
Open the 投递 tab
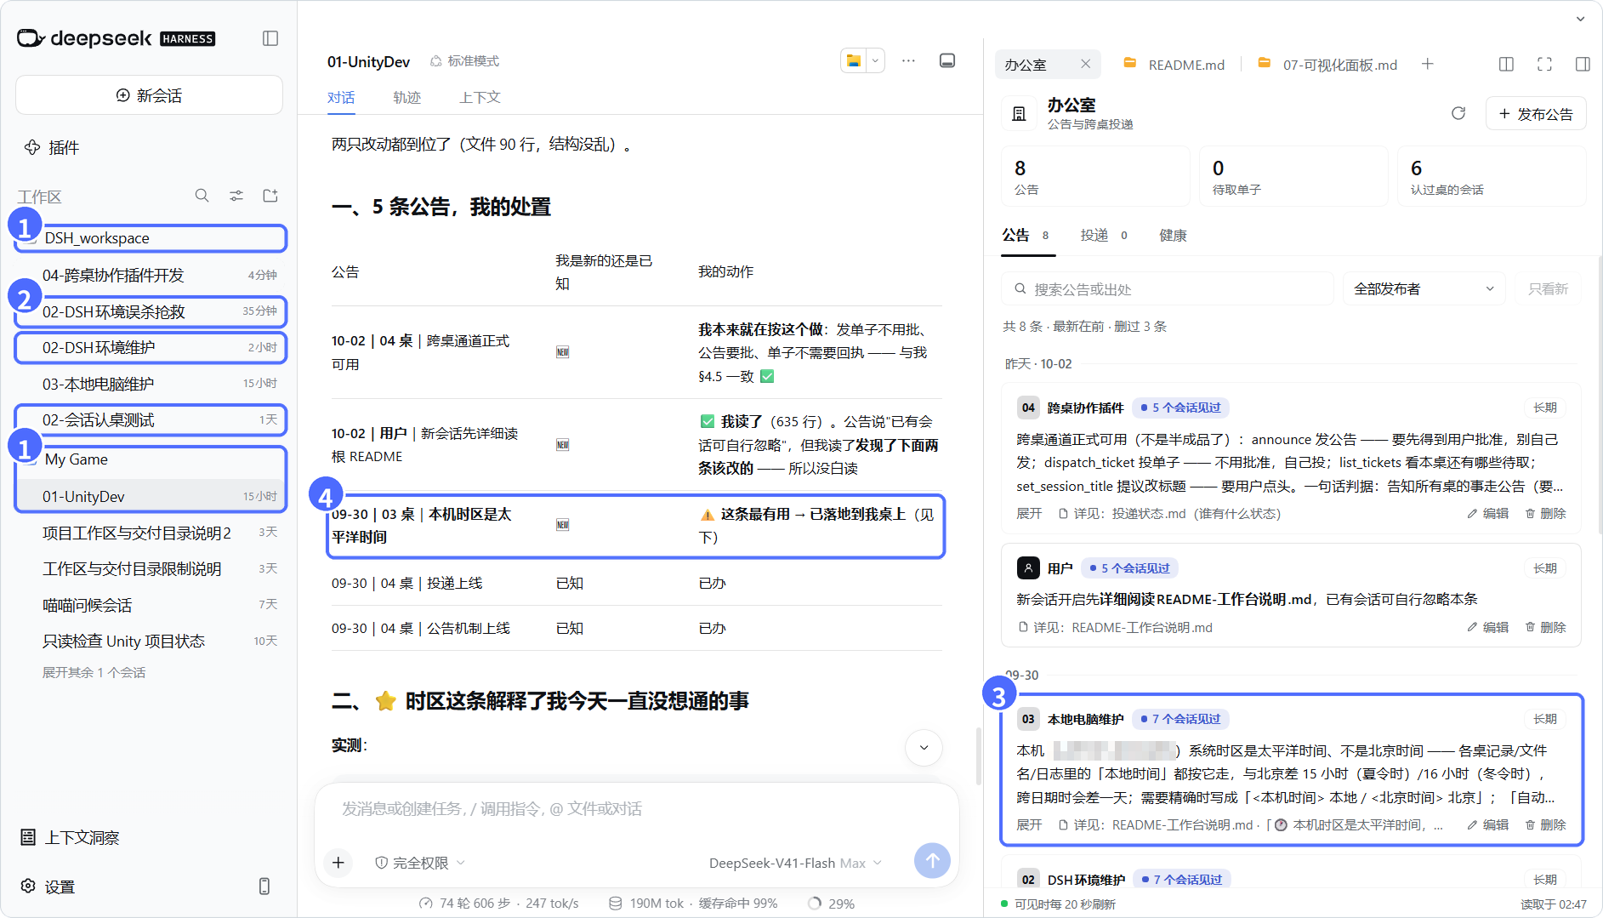coord(1103,236)
